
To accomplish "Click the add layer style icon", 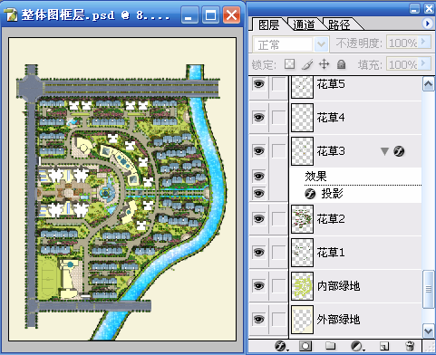I will pos(281,346).
